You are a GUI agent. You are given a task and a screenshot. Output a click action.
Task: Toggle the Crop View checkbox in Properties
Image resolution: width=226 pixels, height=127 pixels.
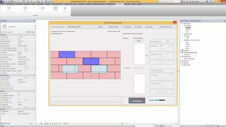pyautogui.click(x=19, y=93)
